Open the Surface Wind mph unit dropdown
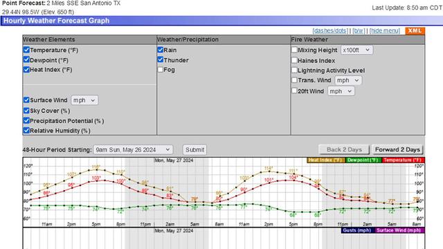443x249 pixels. (84, 100)
